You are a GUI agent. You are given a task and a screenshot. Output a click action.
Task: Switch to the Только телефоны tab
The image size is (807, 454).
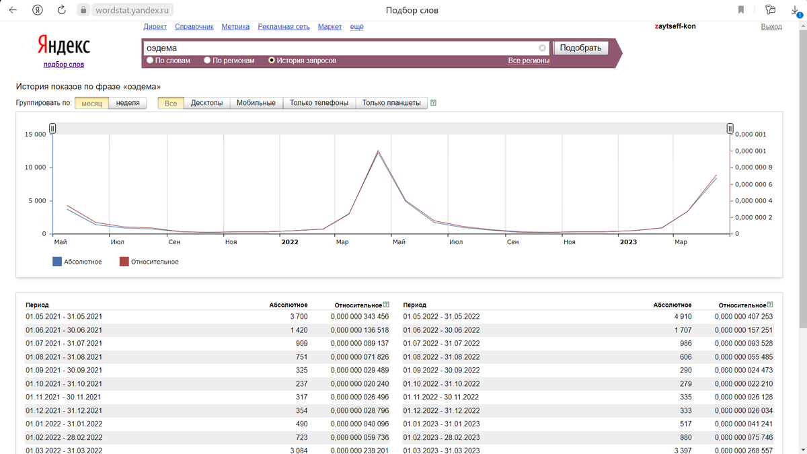coord(319,103)
